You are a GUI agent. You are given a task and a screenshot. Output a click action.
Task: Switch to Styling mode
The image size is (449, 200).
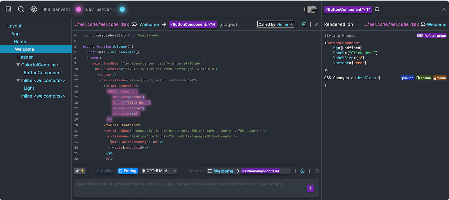[105, 171]
